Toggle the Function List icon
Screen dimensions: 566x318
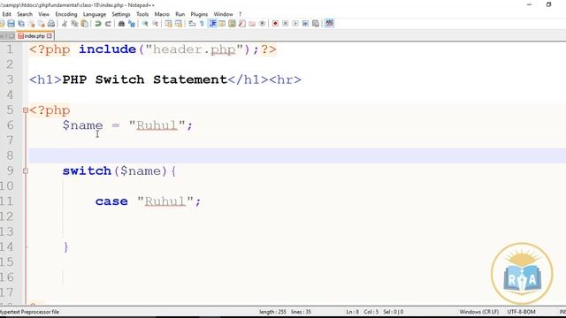click(x=241, y=24)
